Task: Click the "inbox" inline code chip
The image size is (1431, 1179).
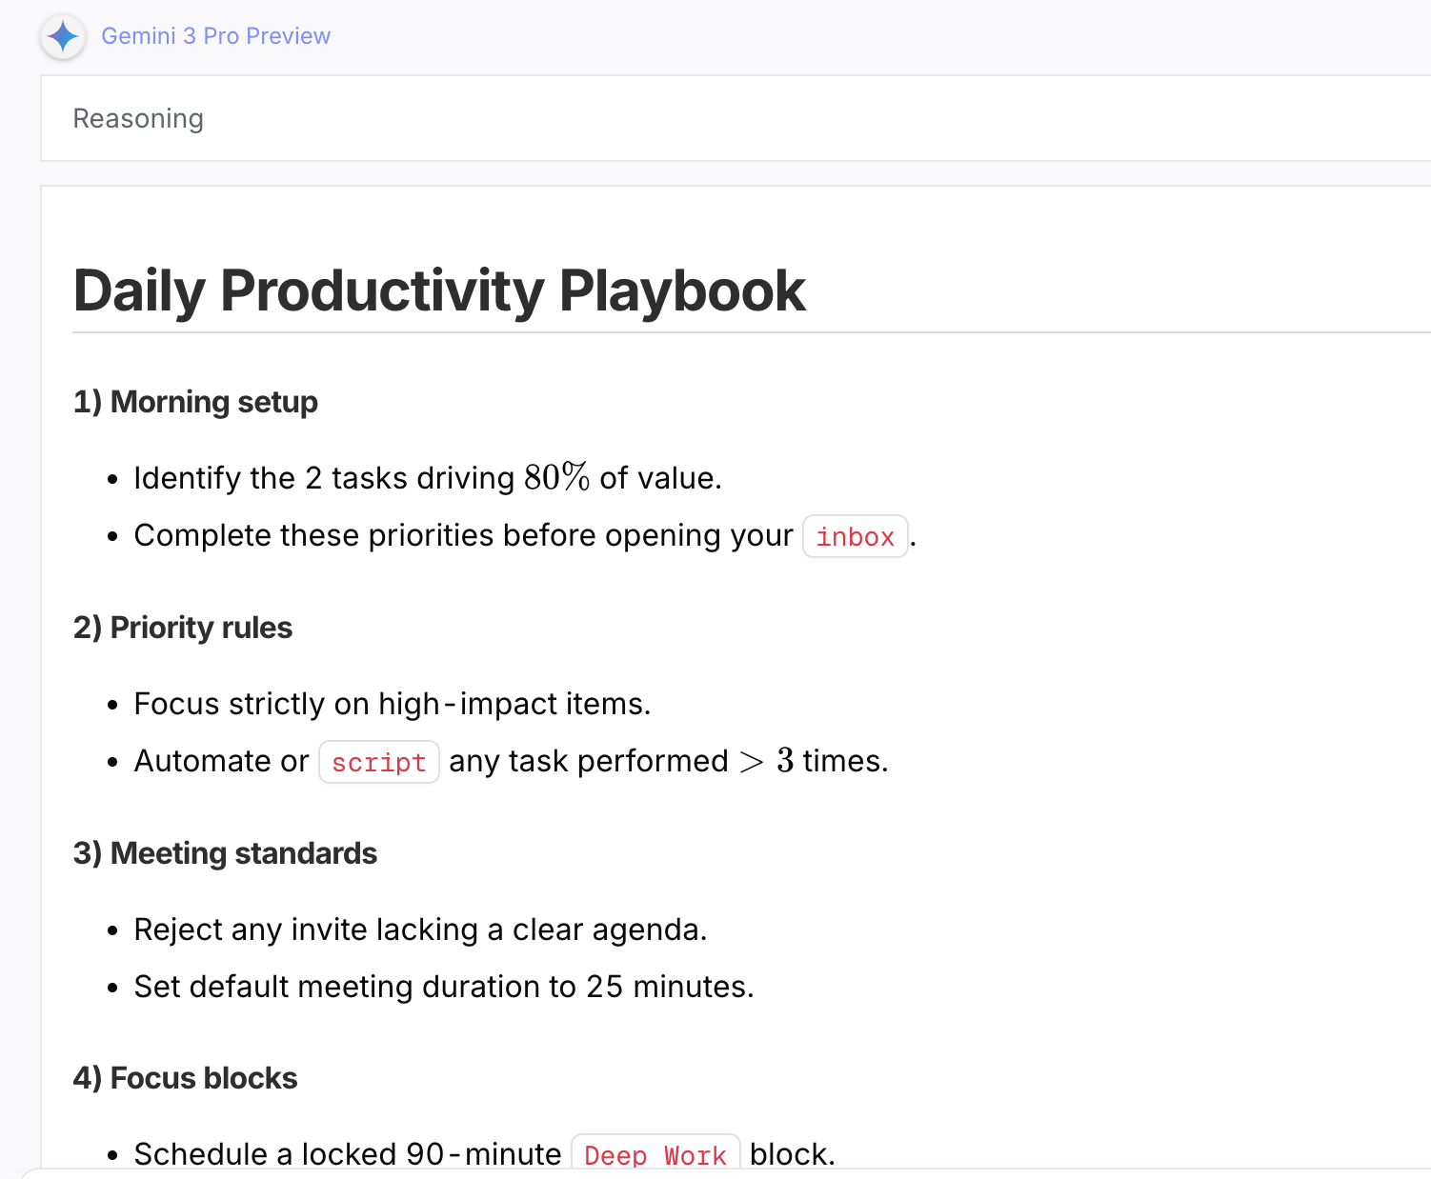Action: pos(855,537)
